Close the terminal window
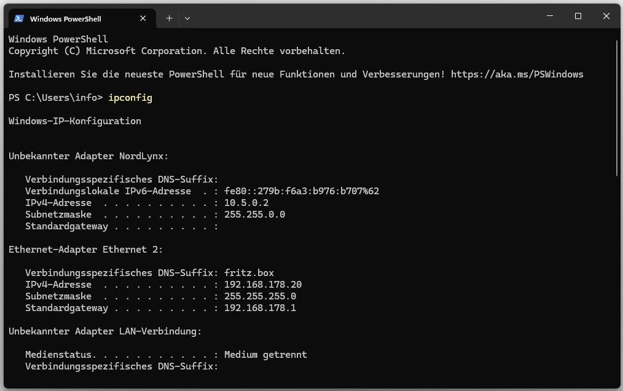The image size is (623, 391). click(x=606, y=17)
